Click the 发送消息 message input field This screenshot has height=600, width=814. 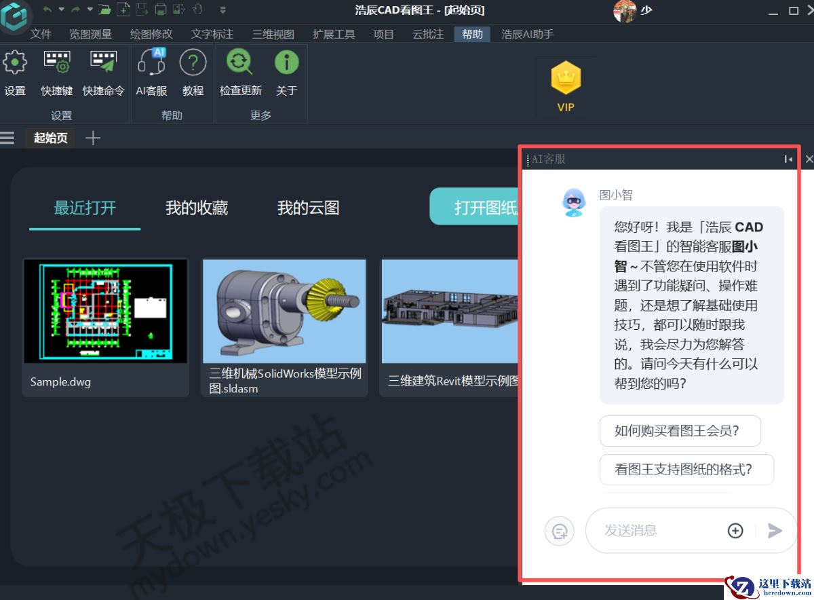click(x=651, y=530)
